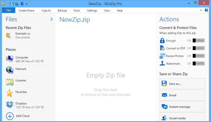Click the Add Cloud plus icon

(x=10, y=116)
